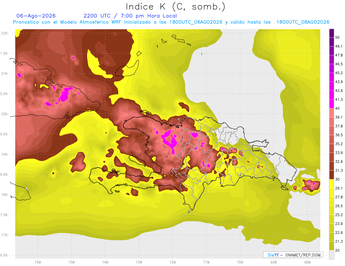Click the colorbar value "20"

click(338, 251)
